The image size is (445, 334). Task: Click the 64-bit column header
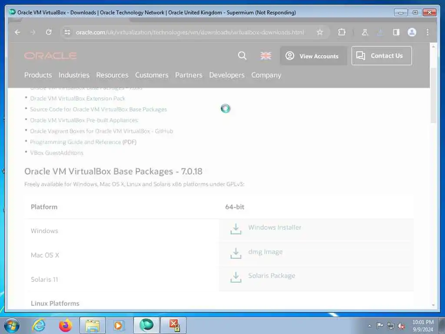coord(235,207)
